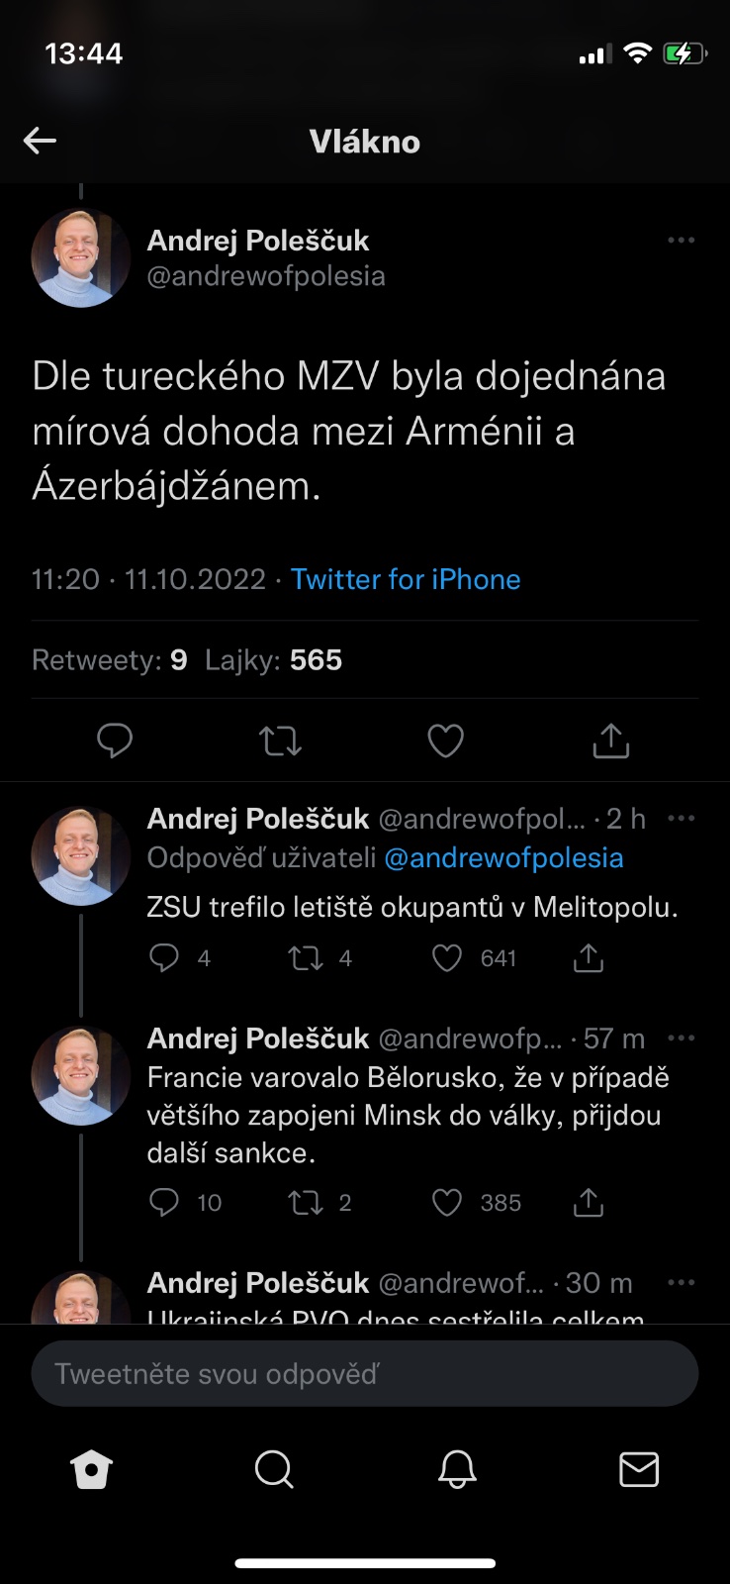Image resolution: width=730 pixels, height=1584 pixels.
Task: Tap the "Tweetněte svou odpověď" reply field
Action: tap(365, 1373)
